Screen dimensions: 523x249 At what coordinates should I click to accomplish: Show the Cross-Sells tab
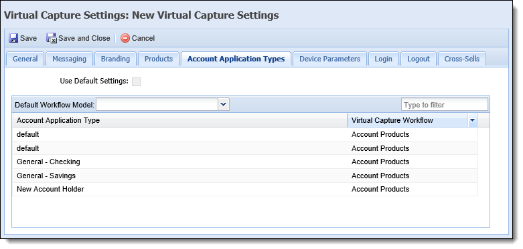[462, 59]
